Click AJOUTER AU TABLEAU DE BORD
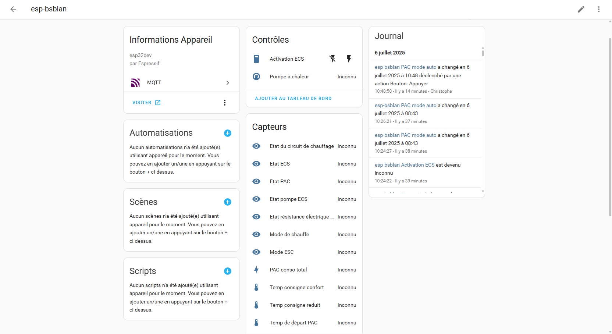This screenshot has height=334, width=612. pos(293,99)
